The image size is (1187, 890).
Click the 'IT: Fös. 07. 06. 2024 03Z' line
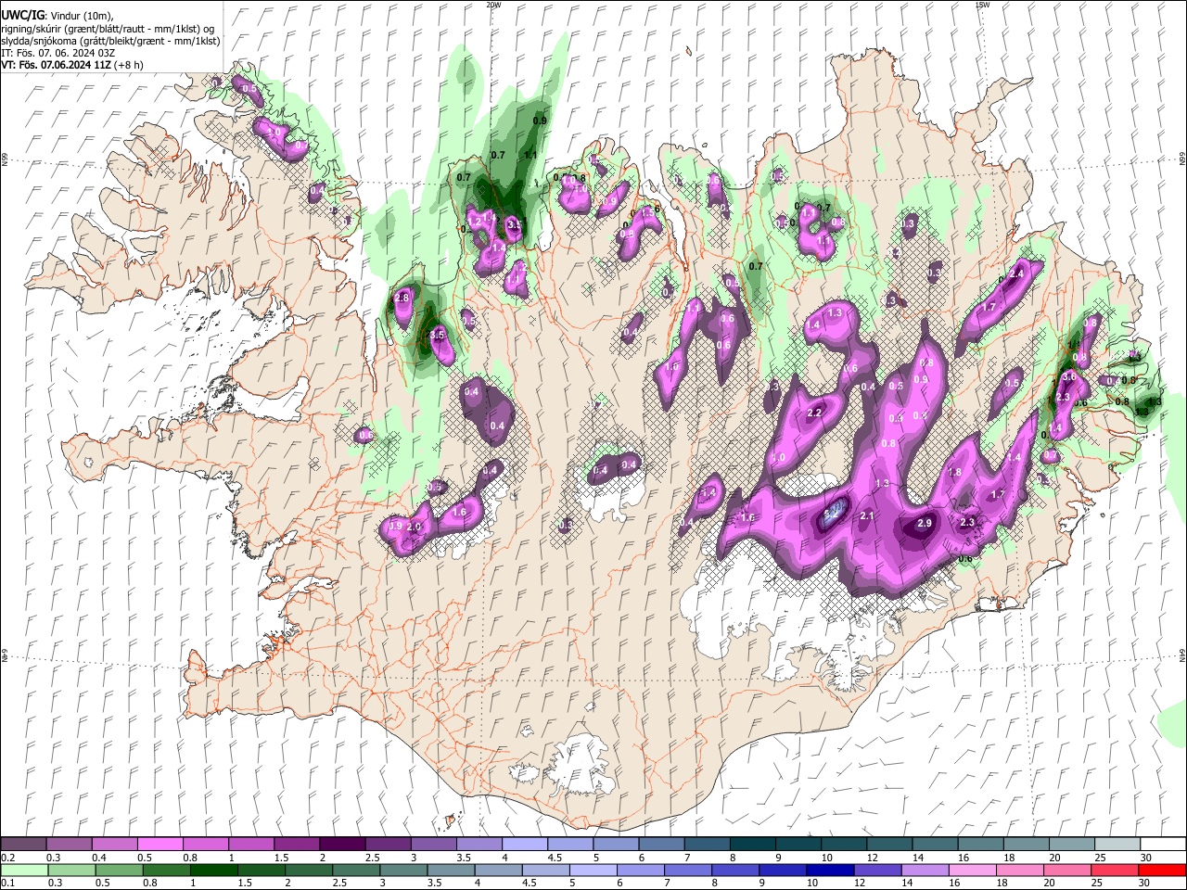(x=57, y=53)
